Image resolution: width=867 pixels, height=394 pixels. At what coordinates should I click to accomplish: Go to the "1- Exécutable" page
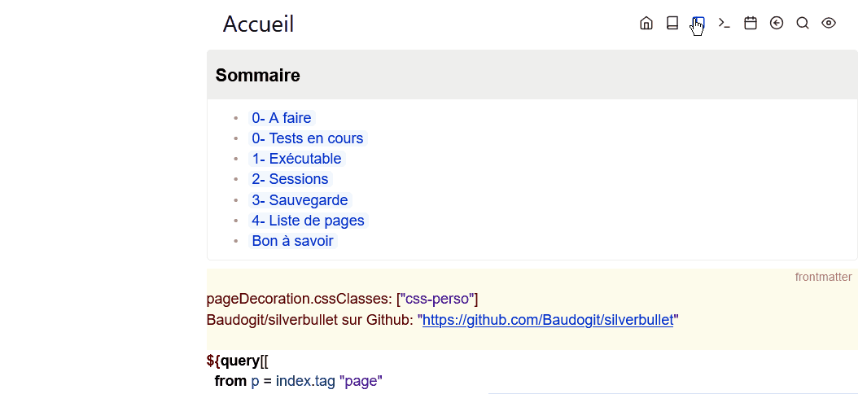pos(296,159)
